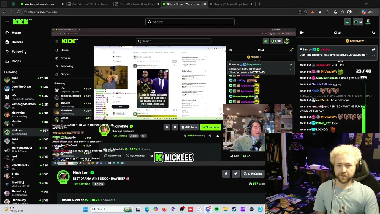
Task: Click NickLee's channel avatar with LIVE badge
Action: coord(63,177)
